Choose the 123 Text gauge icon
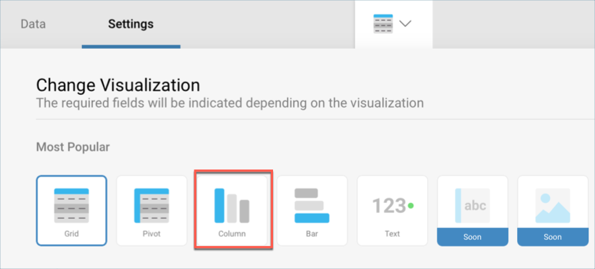The image size is (595, 269). tap(392, 206)
